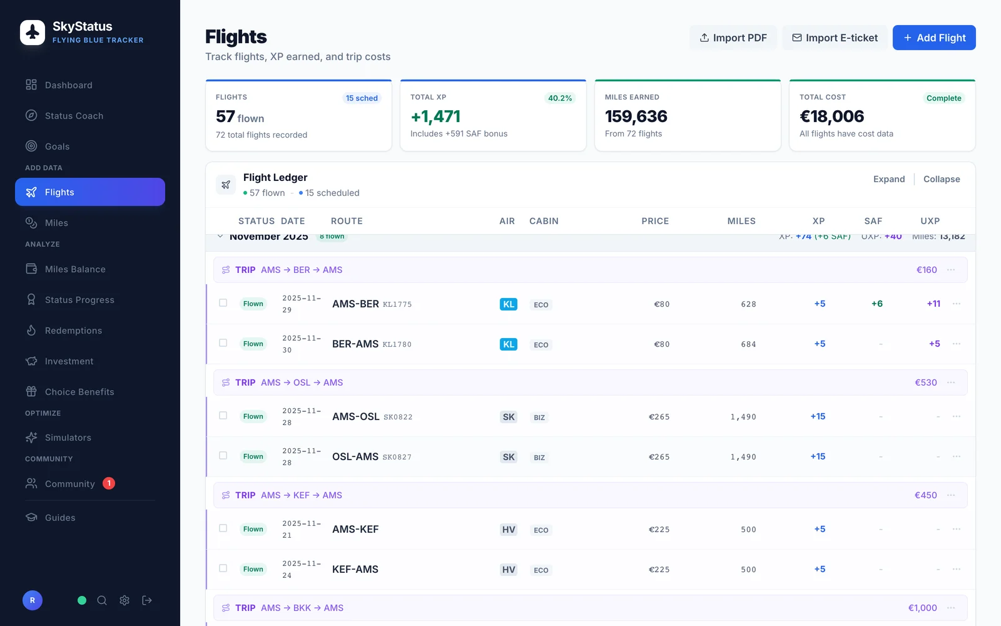Click the MILES column header
Viewport: 1001px width, 626px height.
click(741, 221)
